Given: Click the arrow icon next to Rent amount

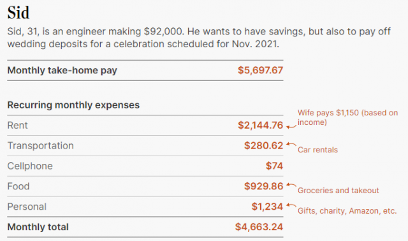Looking at the screenshot, I should click(x=291, y=127).
